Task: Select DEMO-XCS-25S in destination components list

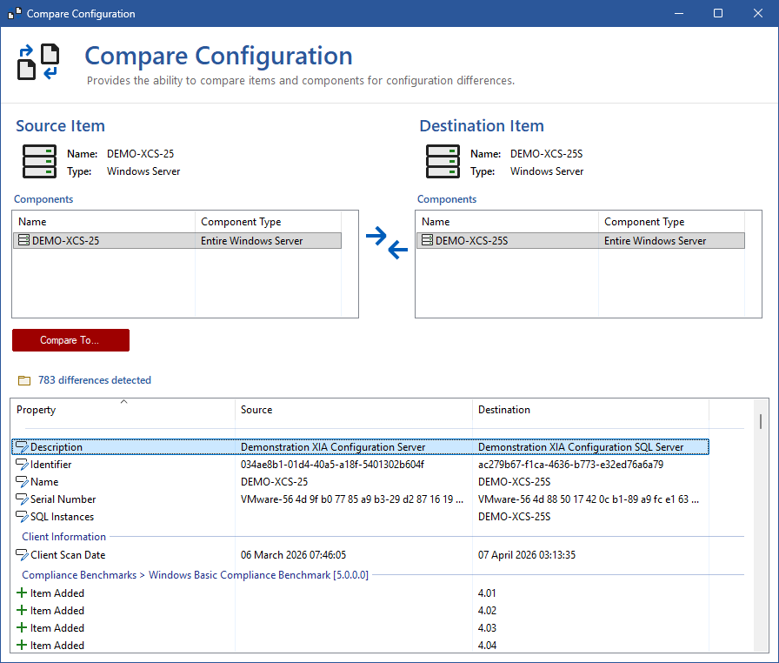Action: pyautogui.click(x=471, y=241)
